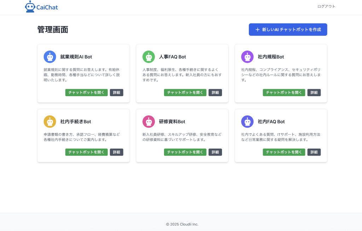362x231 pixels.
Task: Open 詳細 of 社内規程Bot
Action: [x=314, y=93]
